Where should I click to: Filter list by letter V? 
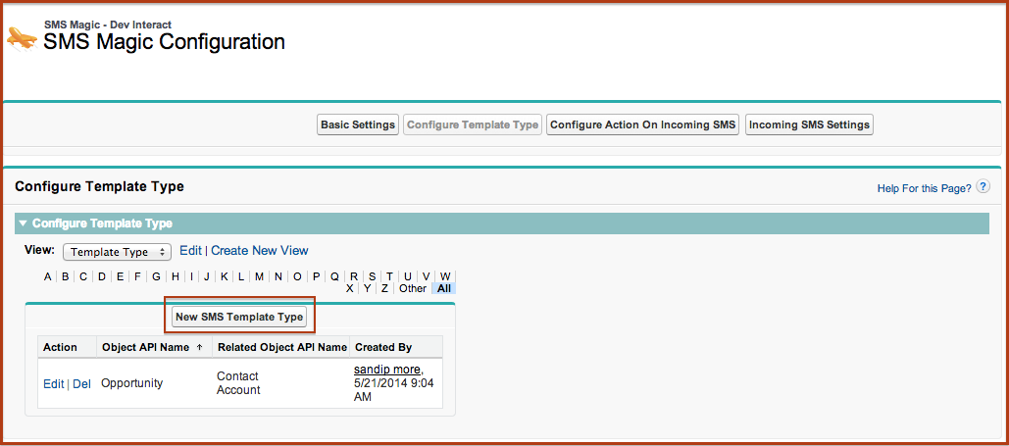[426, 276]
